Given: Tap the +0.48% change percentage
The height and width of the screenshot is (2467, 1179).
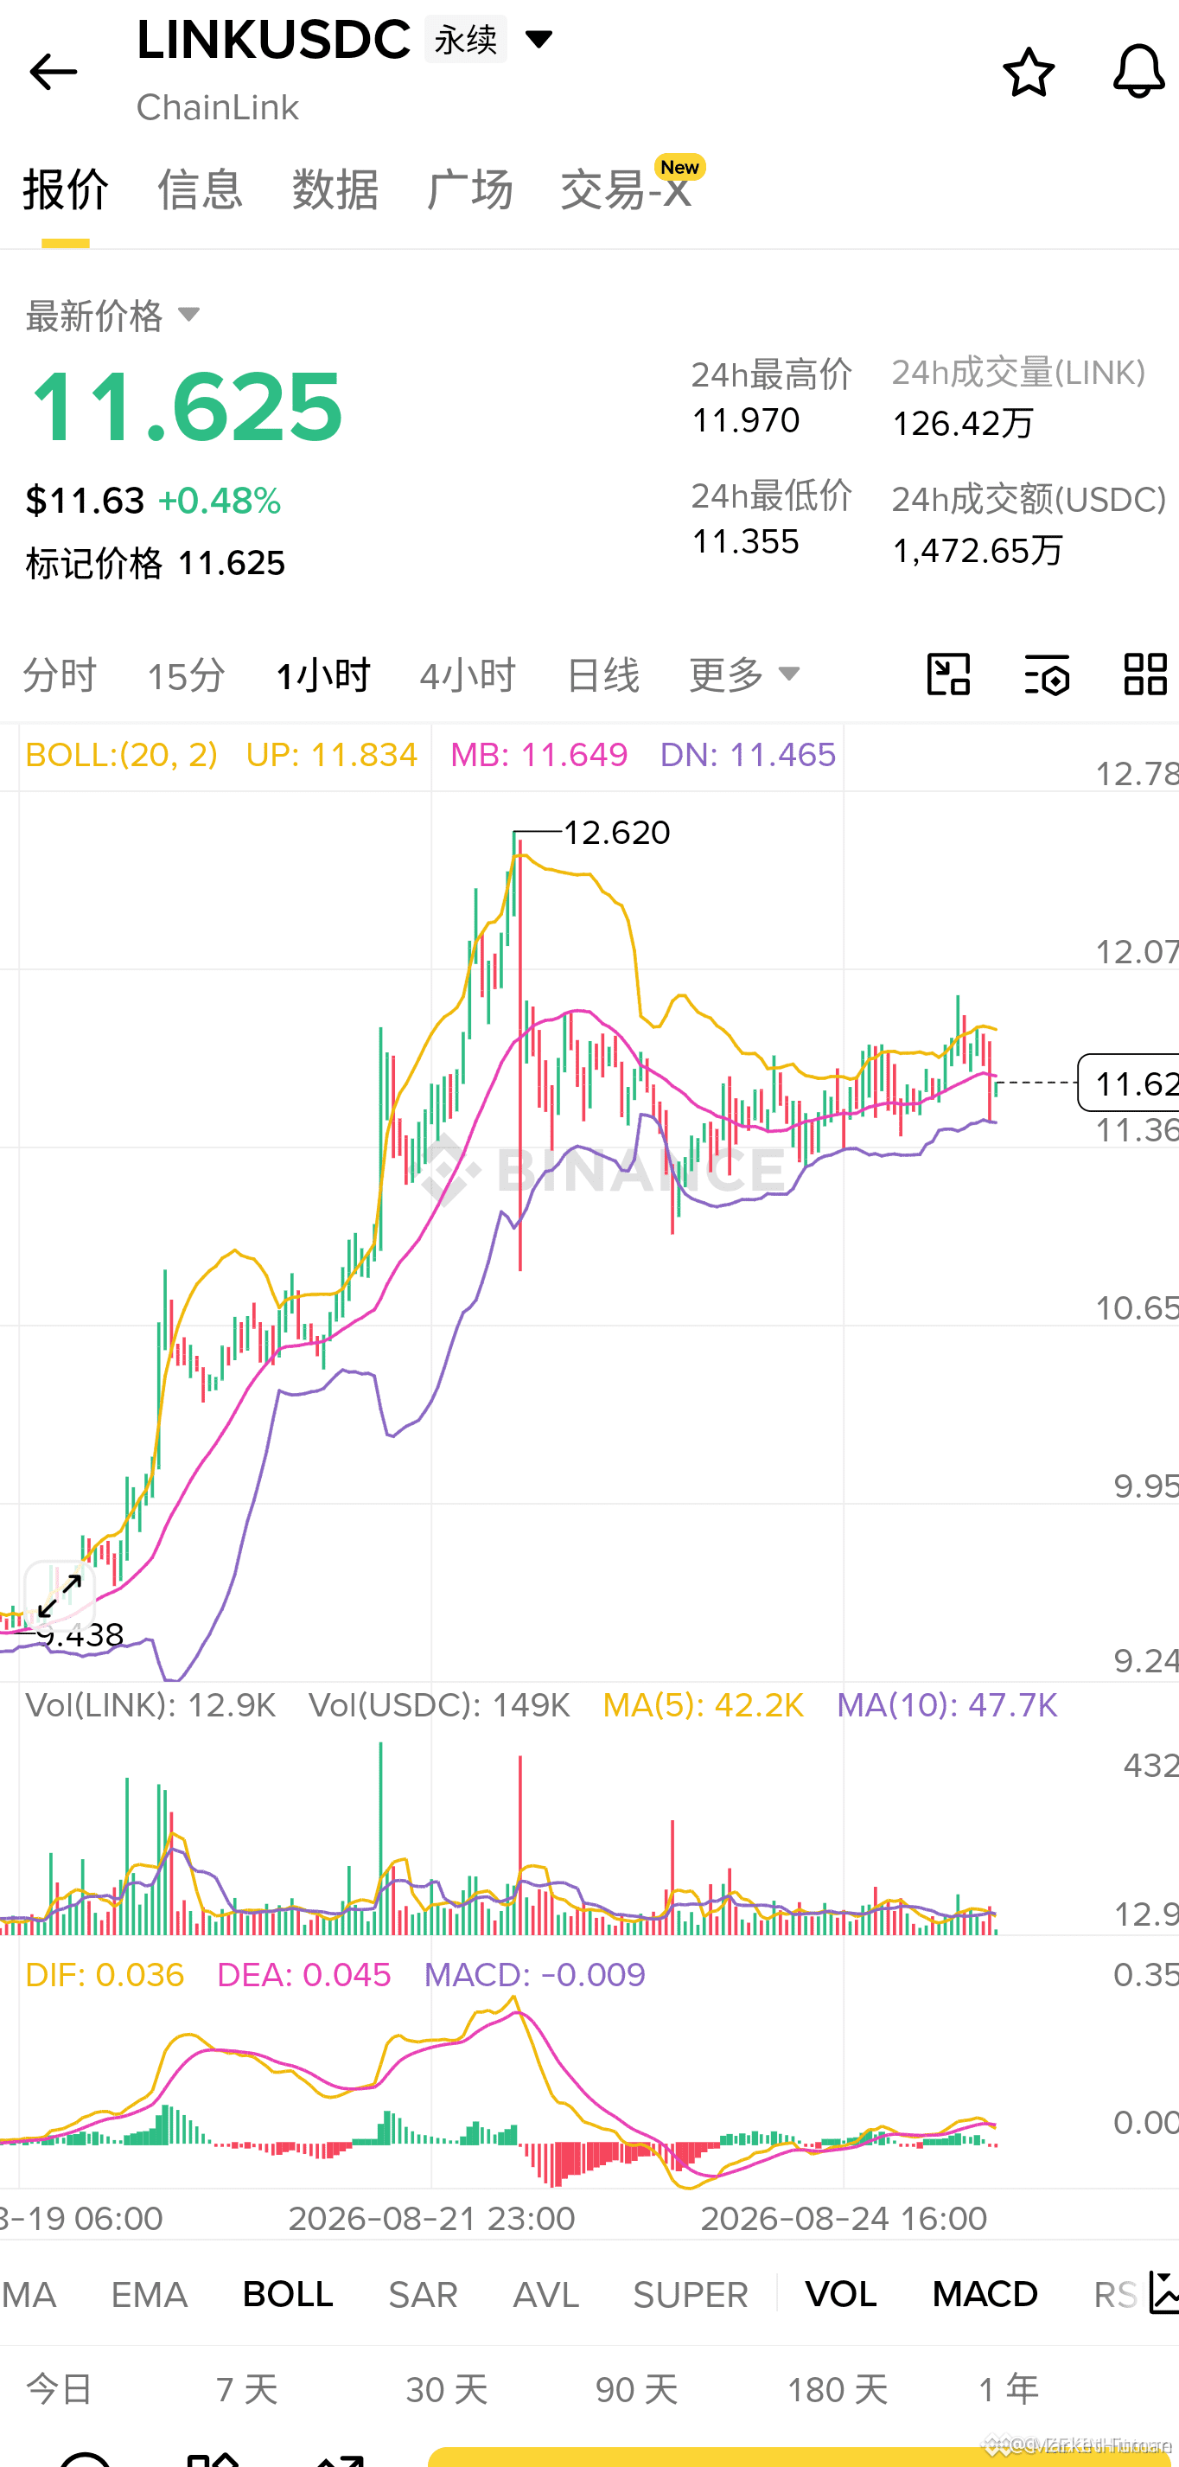Looking at the screenshot, I should coord(220,501).
